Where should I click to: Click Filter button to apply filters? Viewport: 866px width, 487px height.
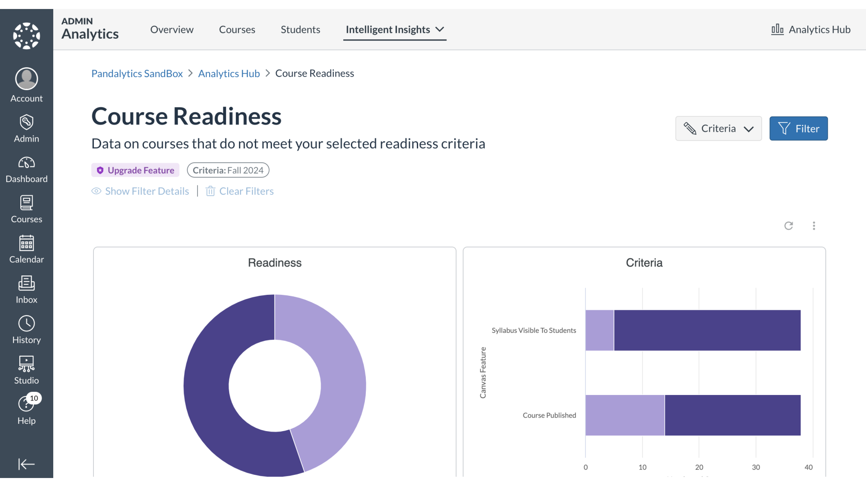798,129
